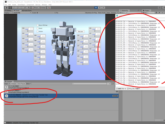
Task: Click the Hierarchy add plus button
Action: (x=121, y=13)
